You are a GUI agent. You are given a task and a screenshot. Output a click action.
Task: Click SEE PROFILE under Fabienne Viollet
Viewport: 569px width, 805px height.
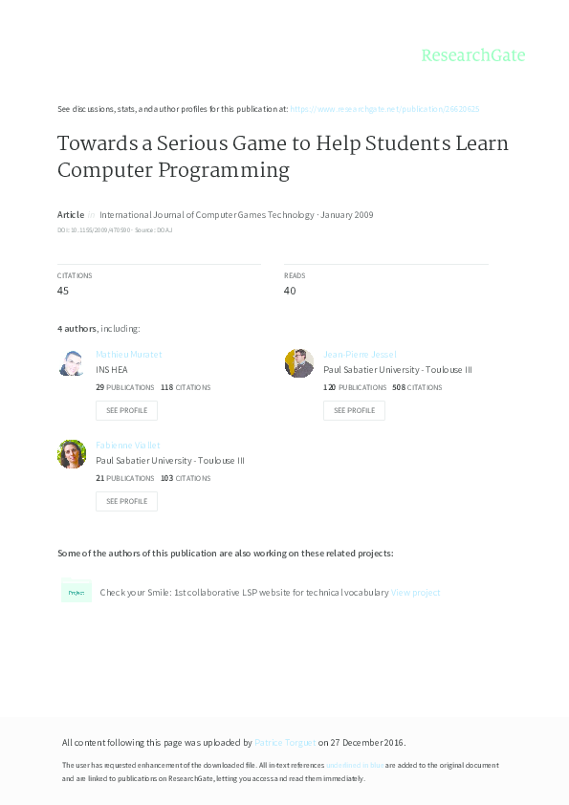(126, 501)
